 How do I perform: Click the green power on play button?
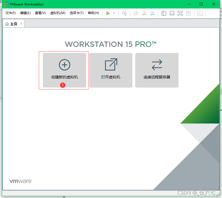point(108,13)
